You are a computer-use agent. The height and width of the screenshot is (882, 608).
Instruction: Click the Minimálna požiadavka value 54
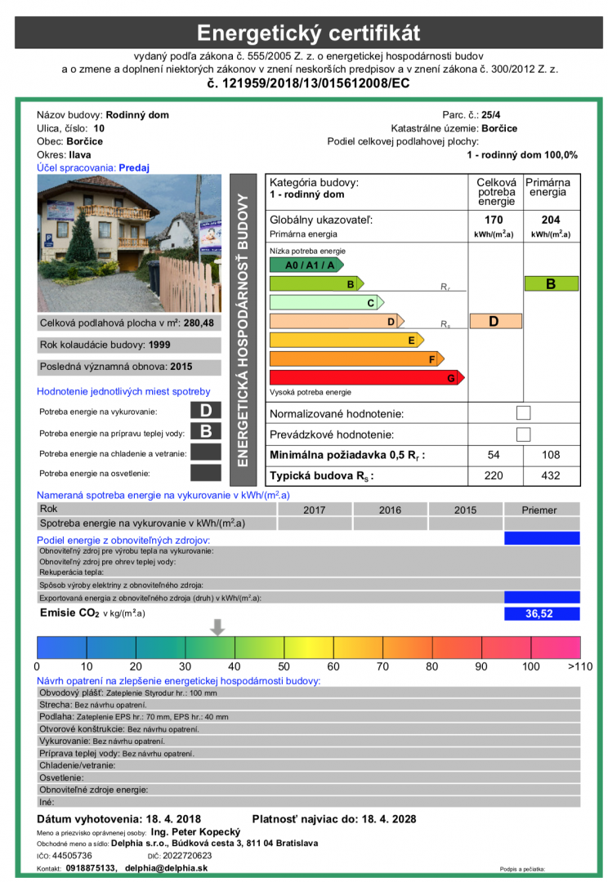[x=494, y=455]
